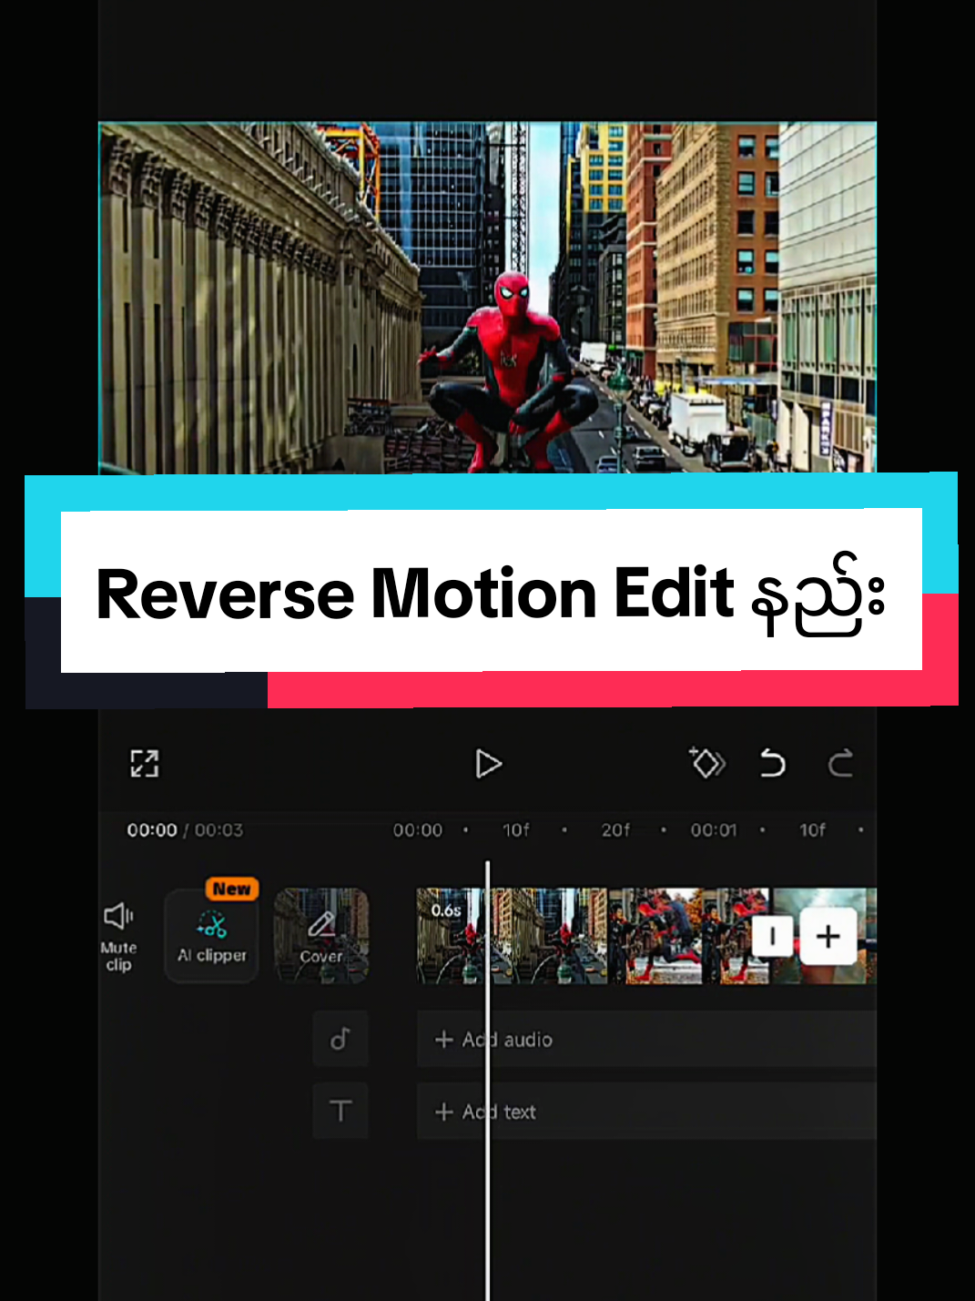This screenshot has height=1301, width=975.
Task: Open the Cover editor thumbnail
Action: [321, 935]
